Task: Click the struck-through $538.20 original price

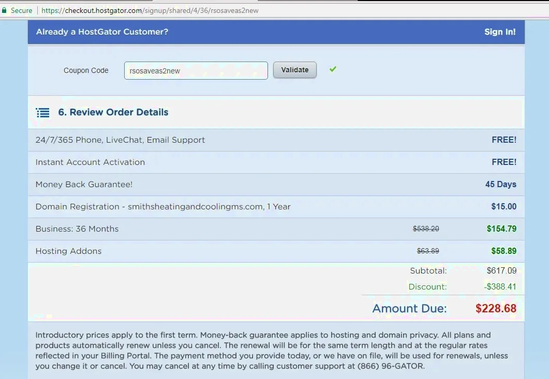Action: pyautogui.click(x=425, y=229)
